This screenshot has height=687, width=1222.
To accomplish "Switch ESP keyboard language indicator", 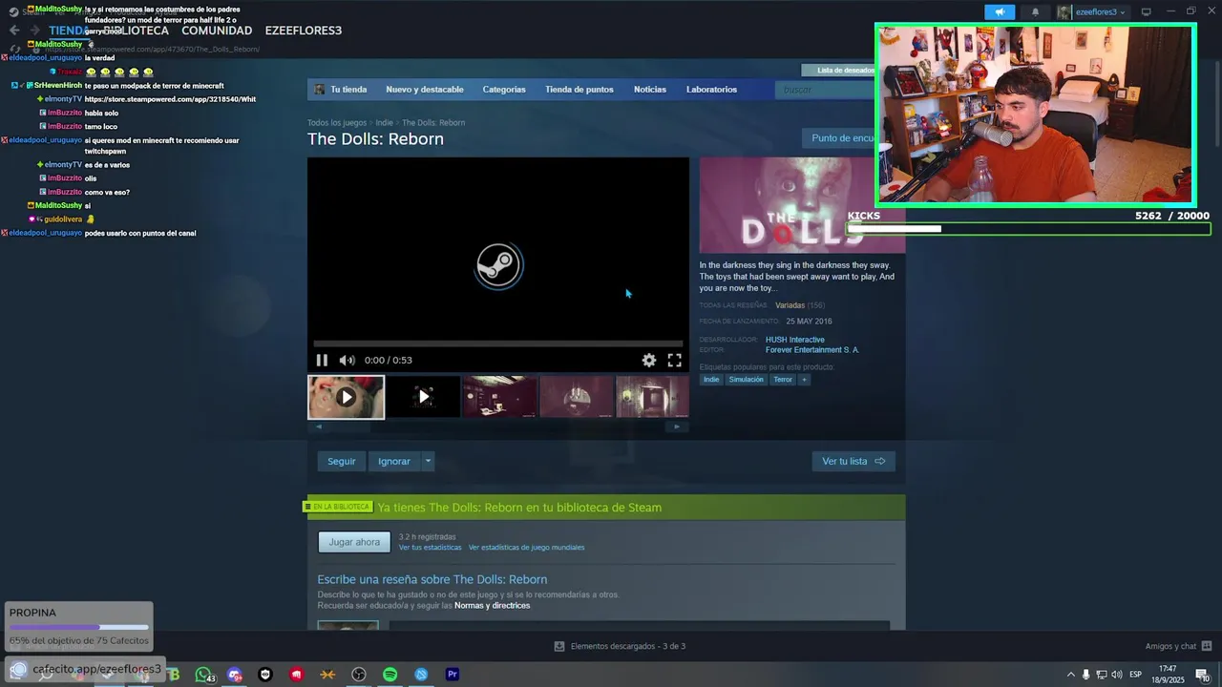I will click(1136, 675).
